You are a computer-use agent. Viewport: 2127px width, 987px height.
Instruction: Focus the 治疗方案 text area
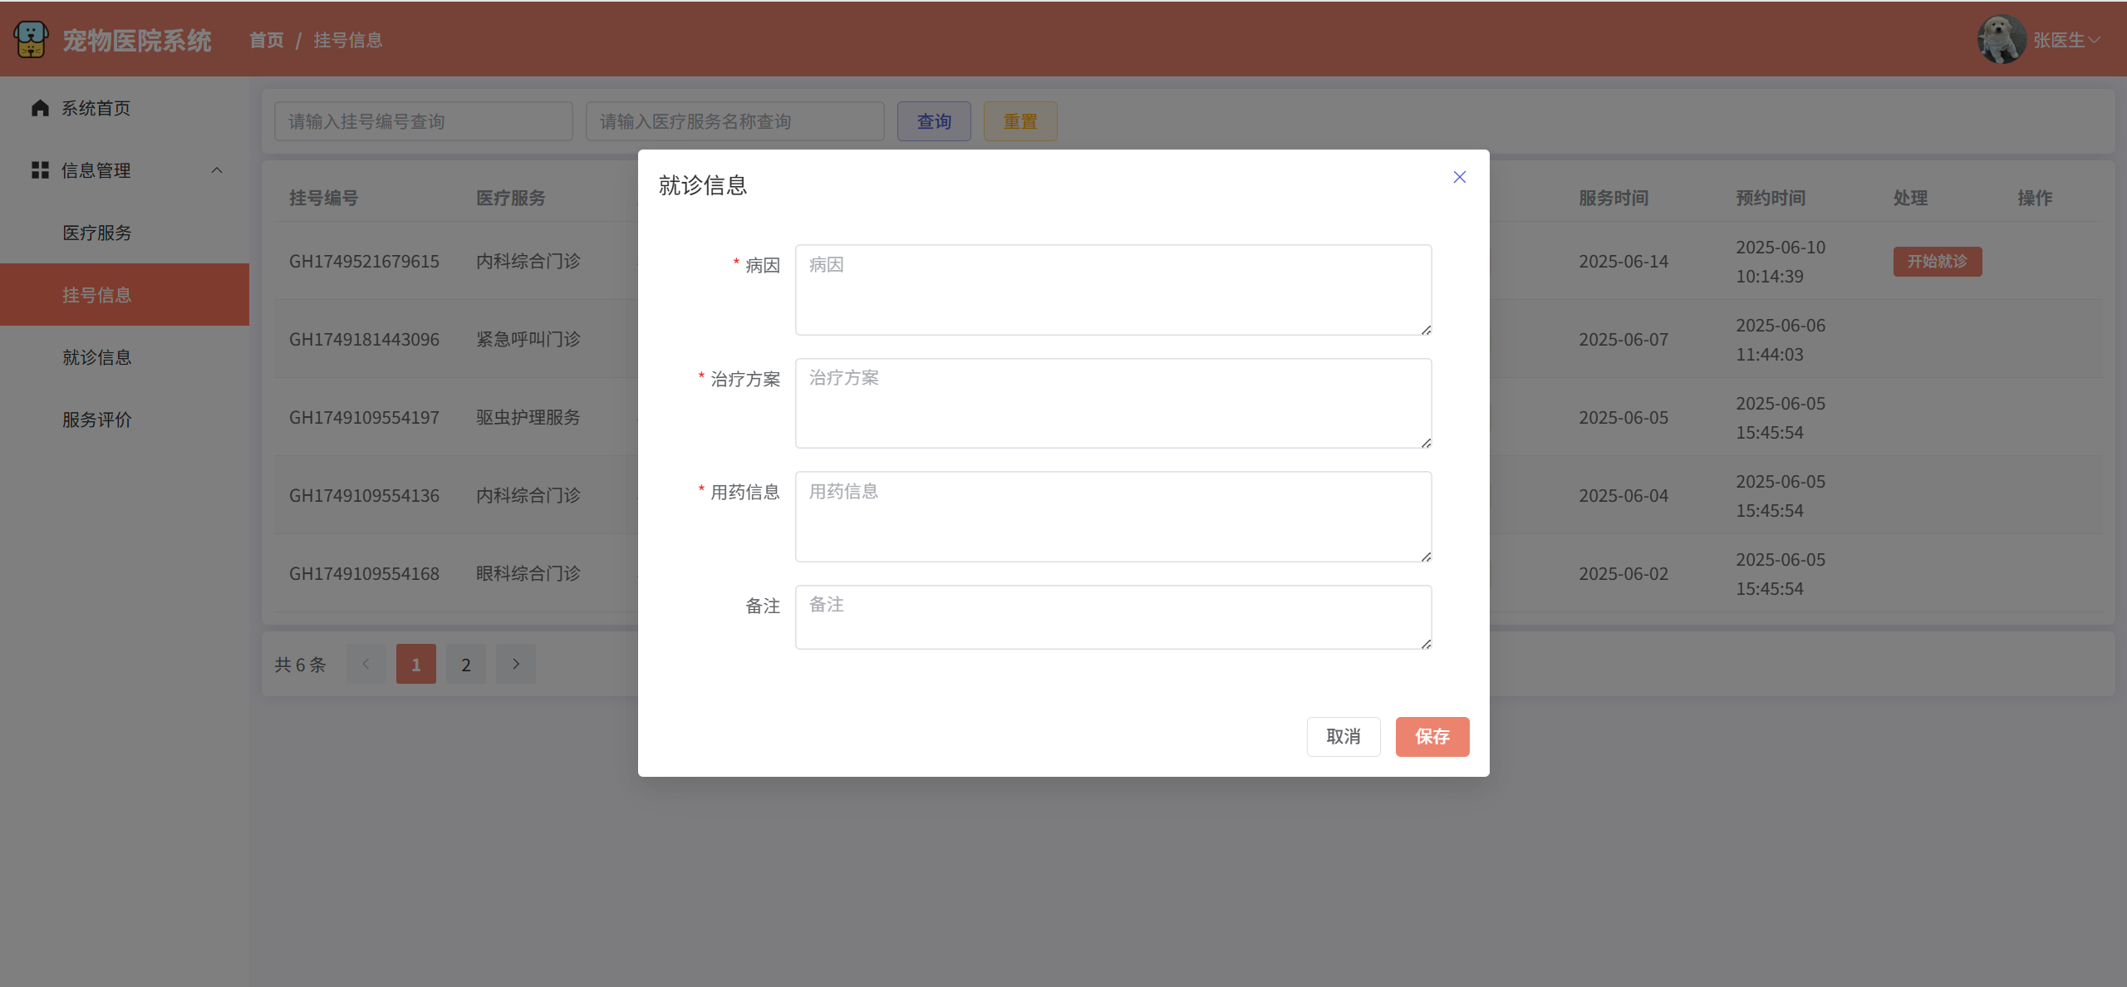(x=1113, y=403)
